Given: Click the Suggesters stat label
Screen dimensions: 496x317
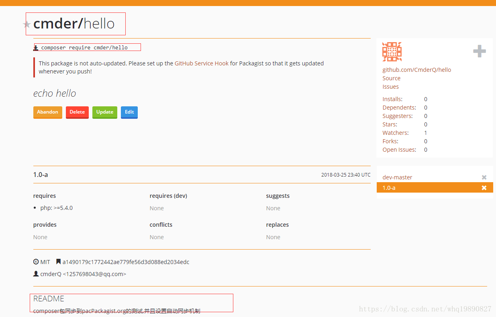Looking at the screenshot, I should pos(398,116).
